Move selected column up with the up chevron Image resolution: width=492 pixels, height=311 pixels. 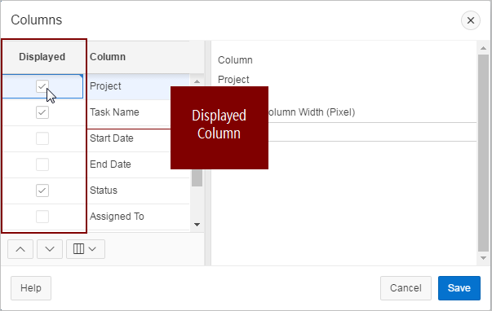(20, 249)
